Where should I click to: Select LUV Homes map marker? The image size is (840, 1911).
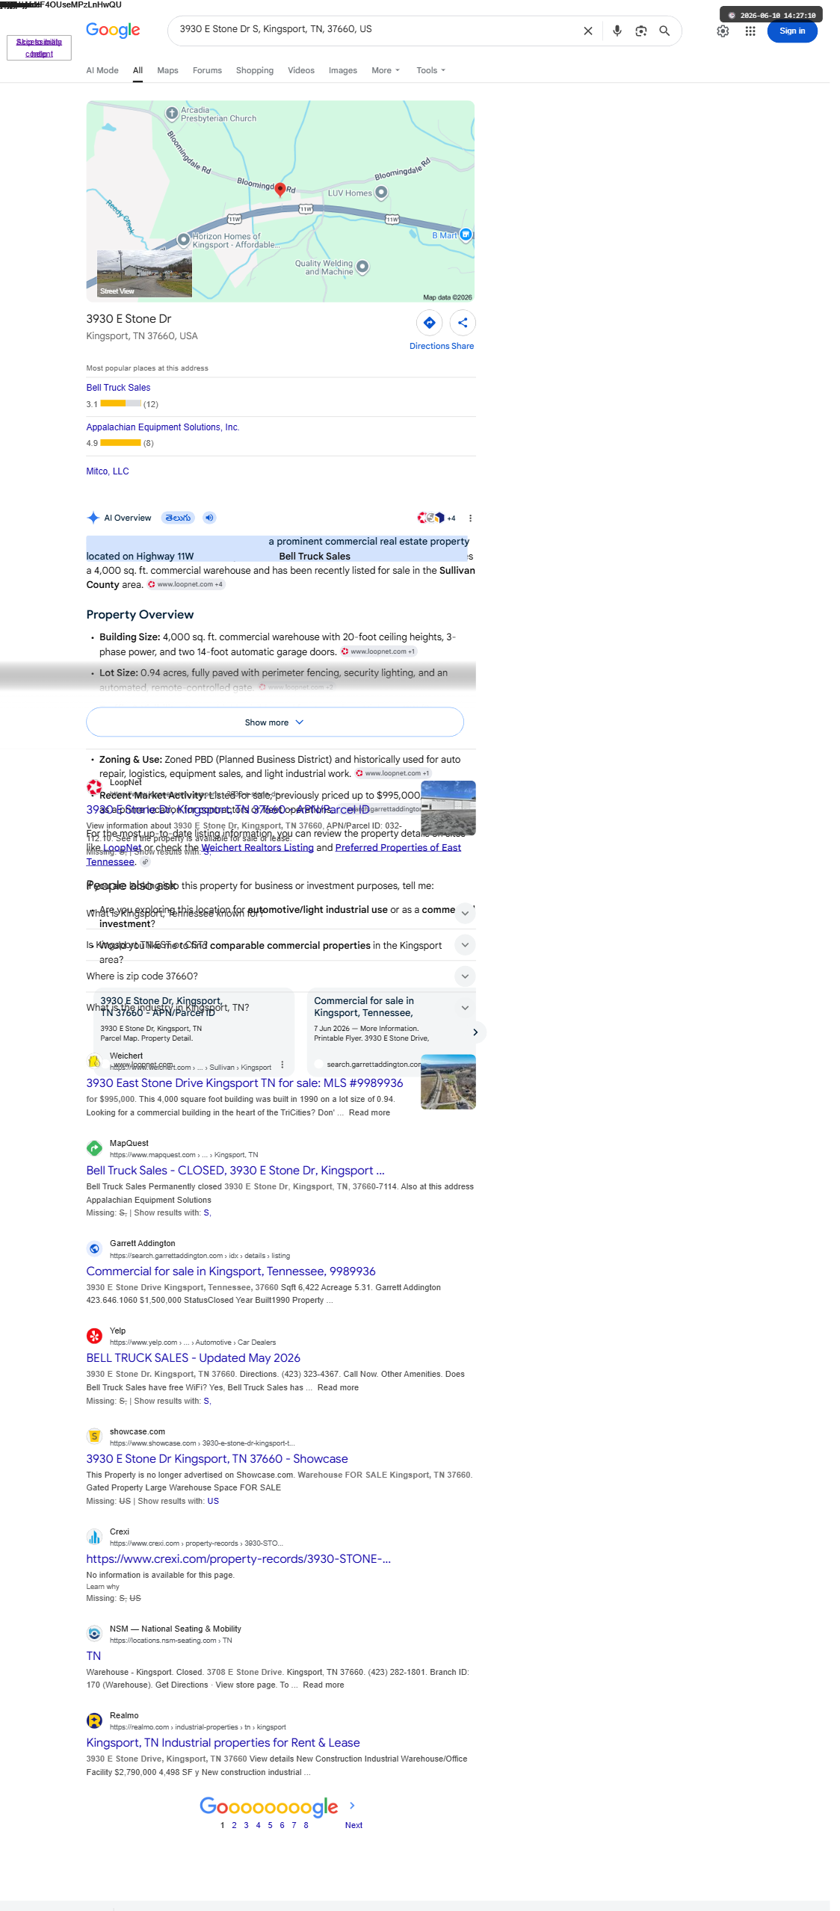(x=381, y=193)
